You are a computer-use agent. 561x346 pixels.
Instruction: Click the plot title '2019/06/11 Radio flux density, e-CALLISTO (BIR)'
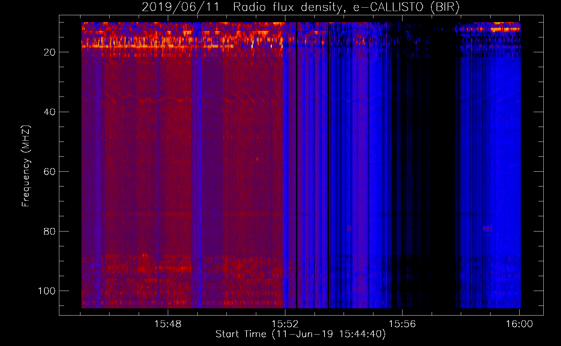pos(301,7)
